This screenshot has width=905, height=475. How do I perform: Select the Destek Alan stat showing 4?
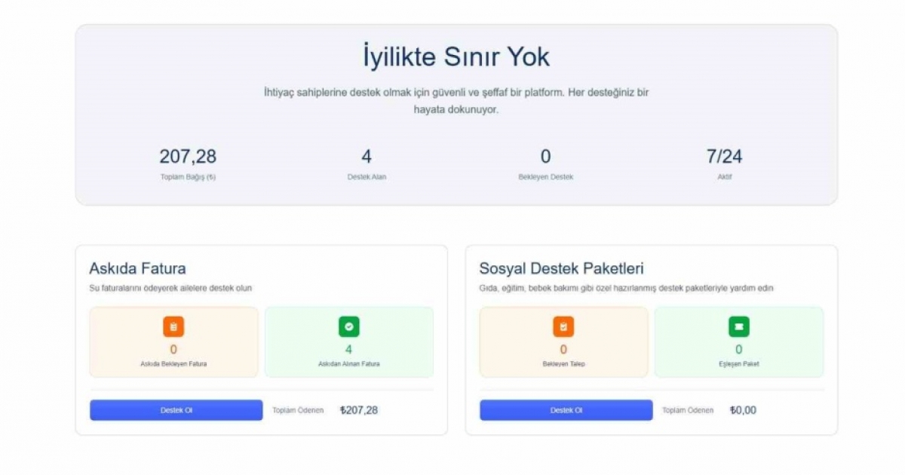[x=367, y=157]
